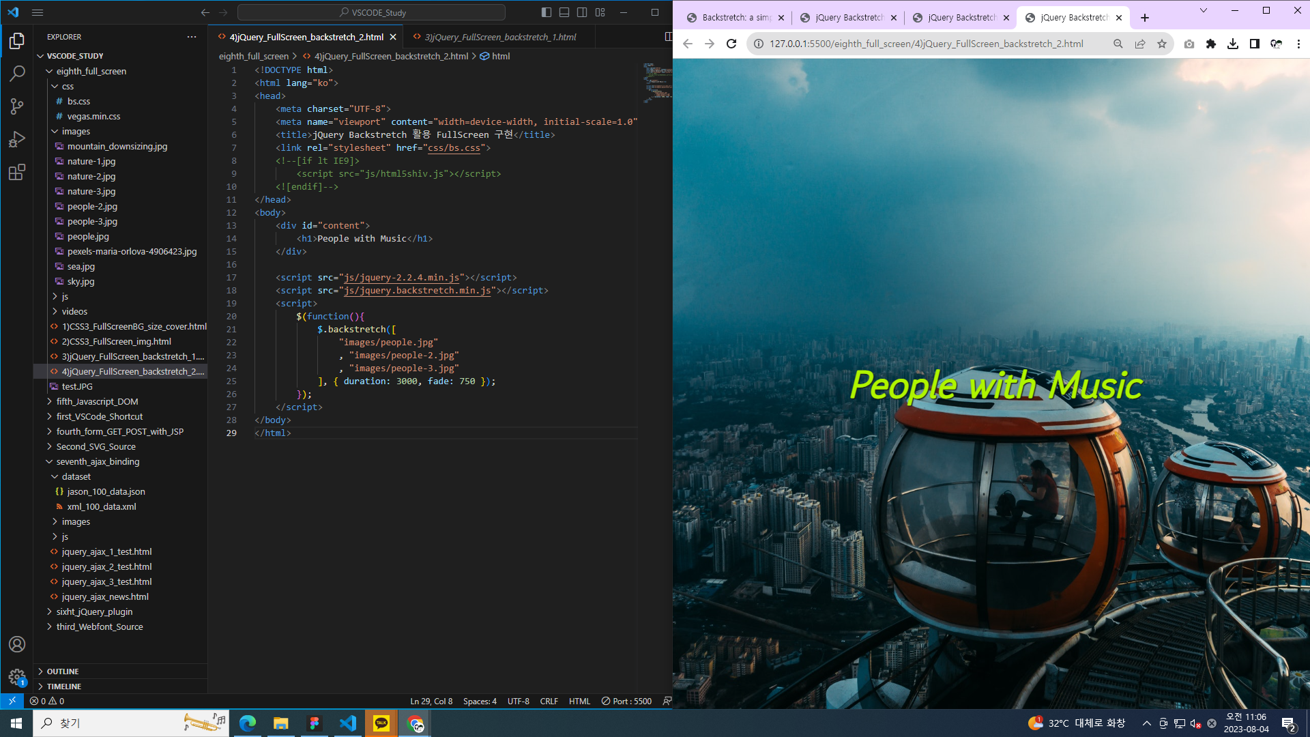
Task: Collapse the seventh_ajax_binding folder
Action: [x=98, y=461]
